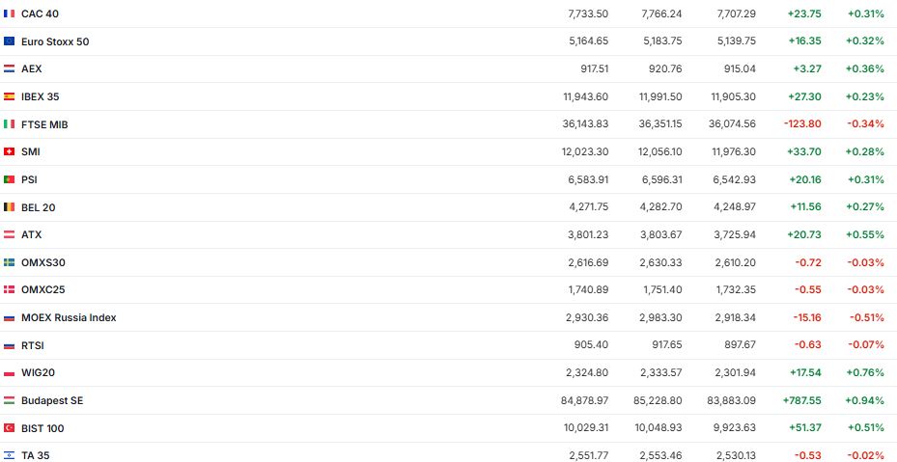
Task: Click the ATX index name
Action: 32,234
